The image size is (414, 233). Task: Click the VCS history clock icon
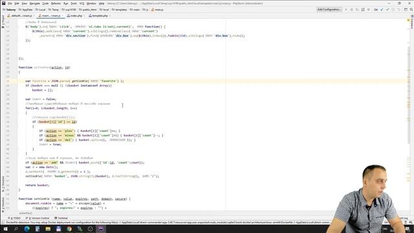393,10
